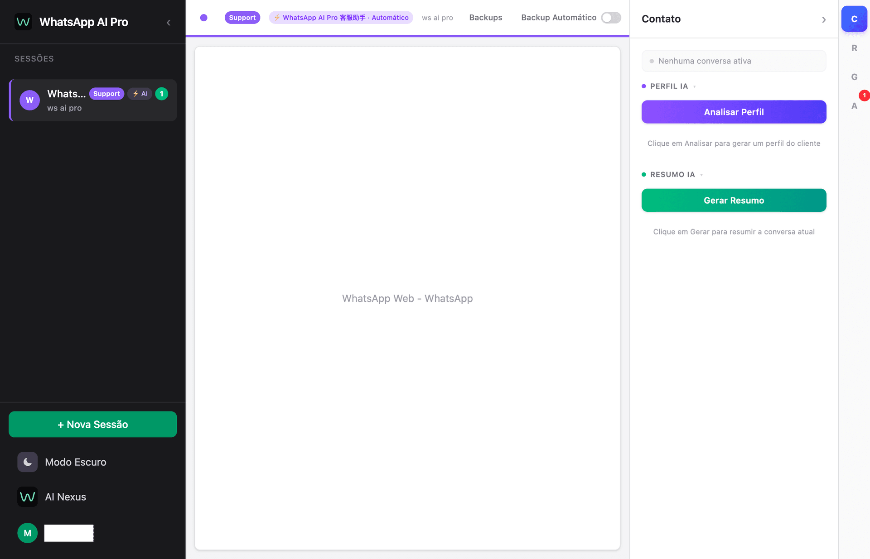The width and height of the screenshot is (870, 559).
Task: Switch to the R side tab
Action: (x=854, y=48)
